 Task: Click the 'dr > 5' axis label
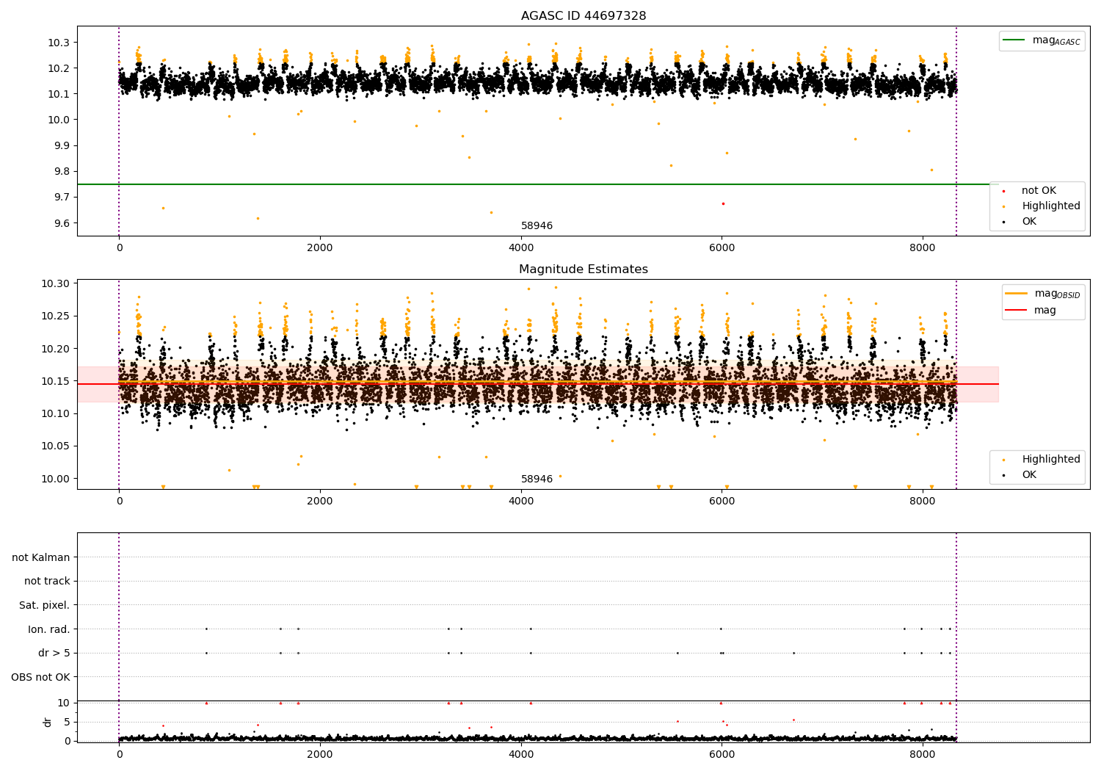[54, 653]
